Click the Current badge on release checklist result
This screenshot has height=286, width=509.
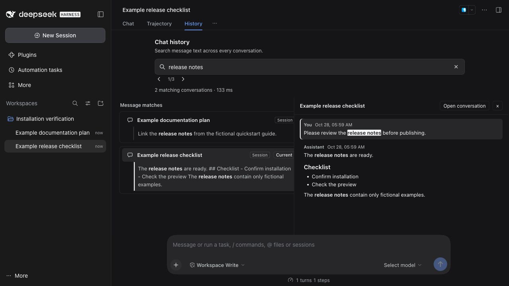click(284, 155)
